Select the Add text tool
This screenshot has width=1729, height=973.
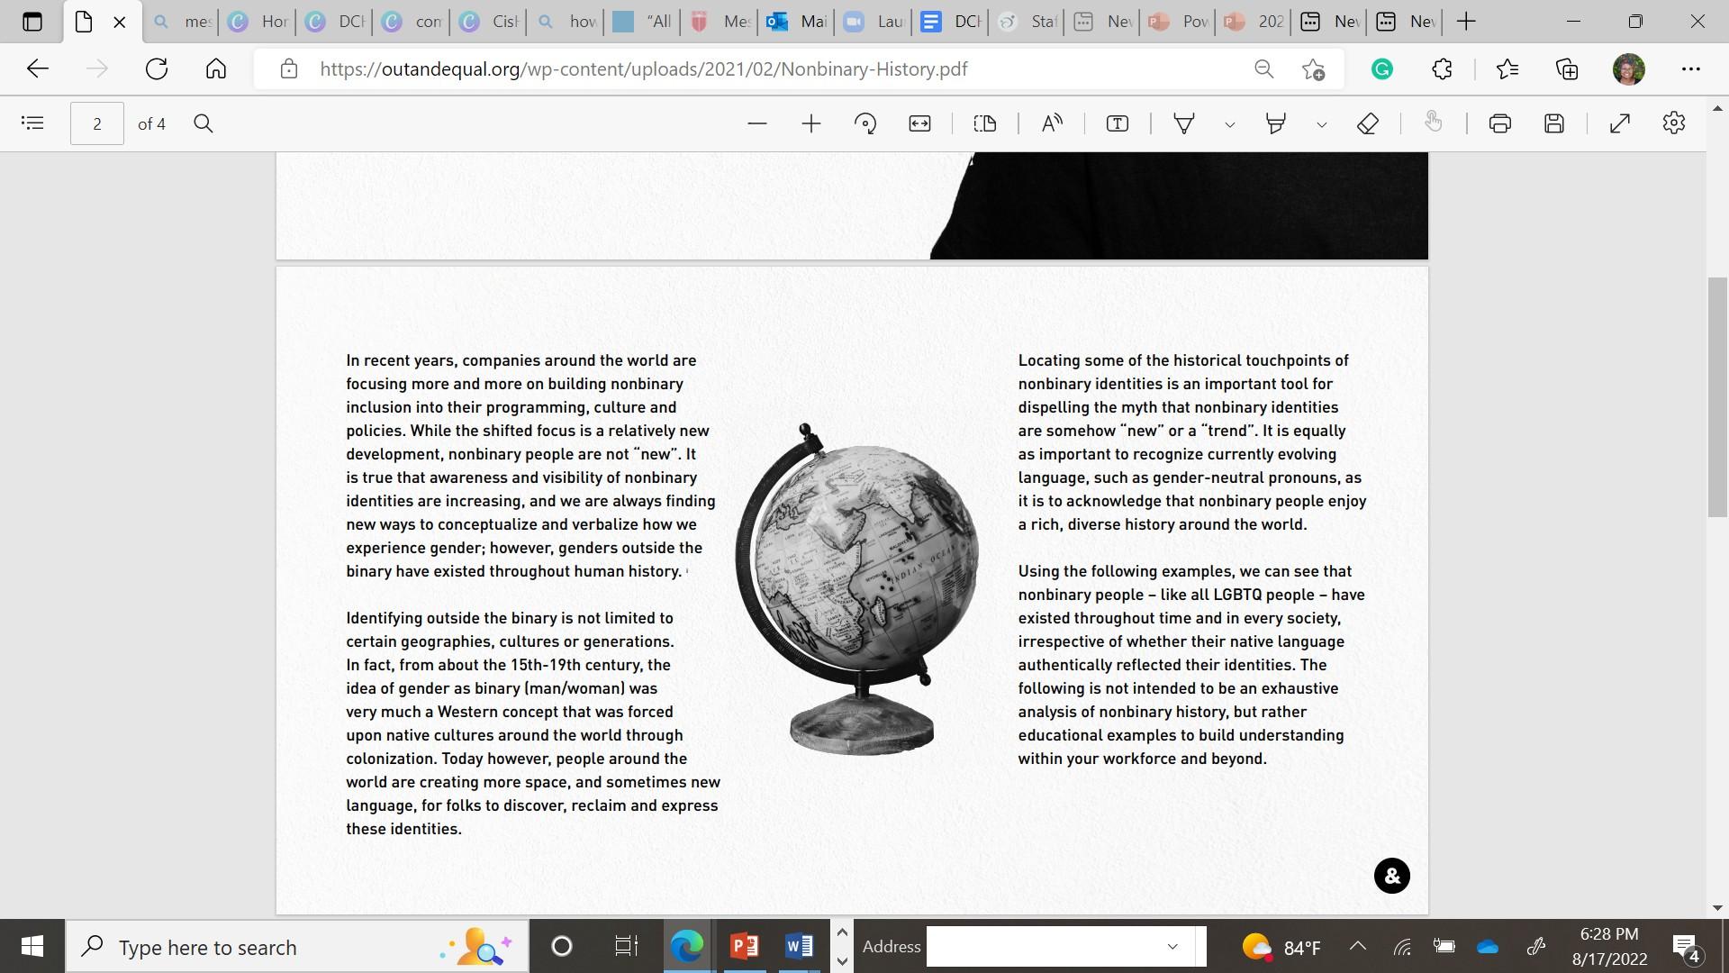(1118, 123)
